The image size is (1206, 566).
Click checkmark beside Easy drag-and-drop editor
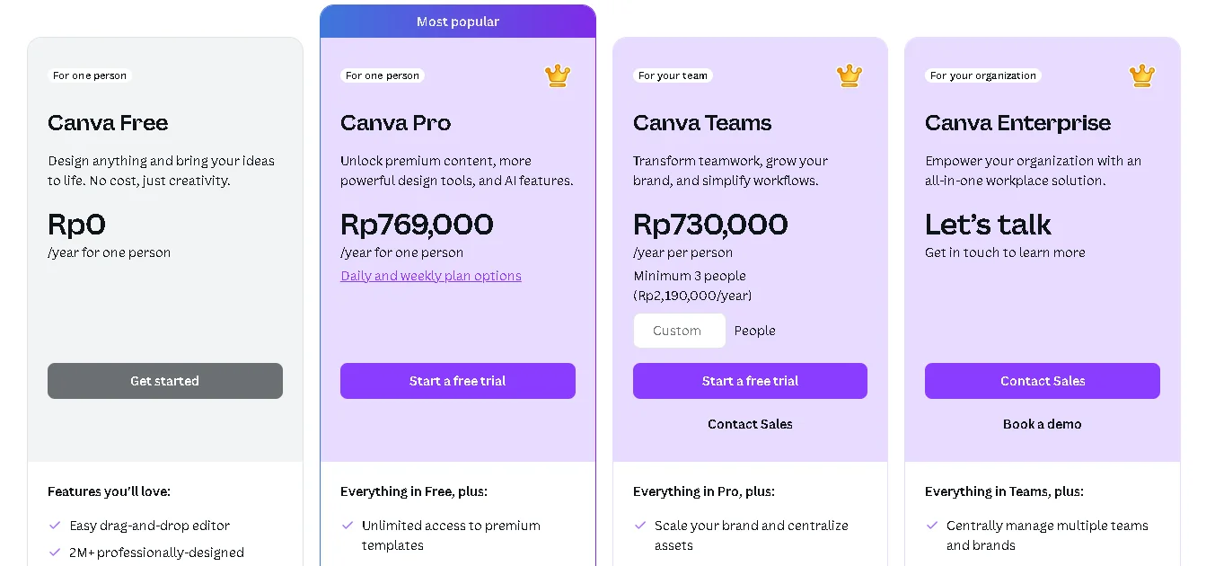click(x=53, y=526)
